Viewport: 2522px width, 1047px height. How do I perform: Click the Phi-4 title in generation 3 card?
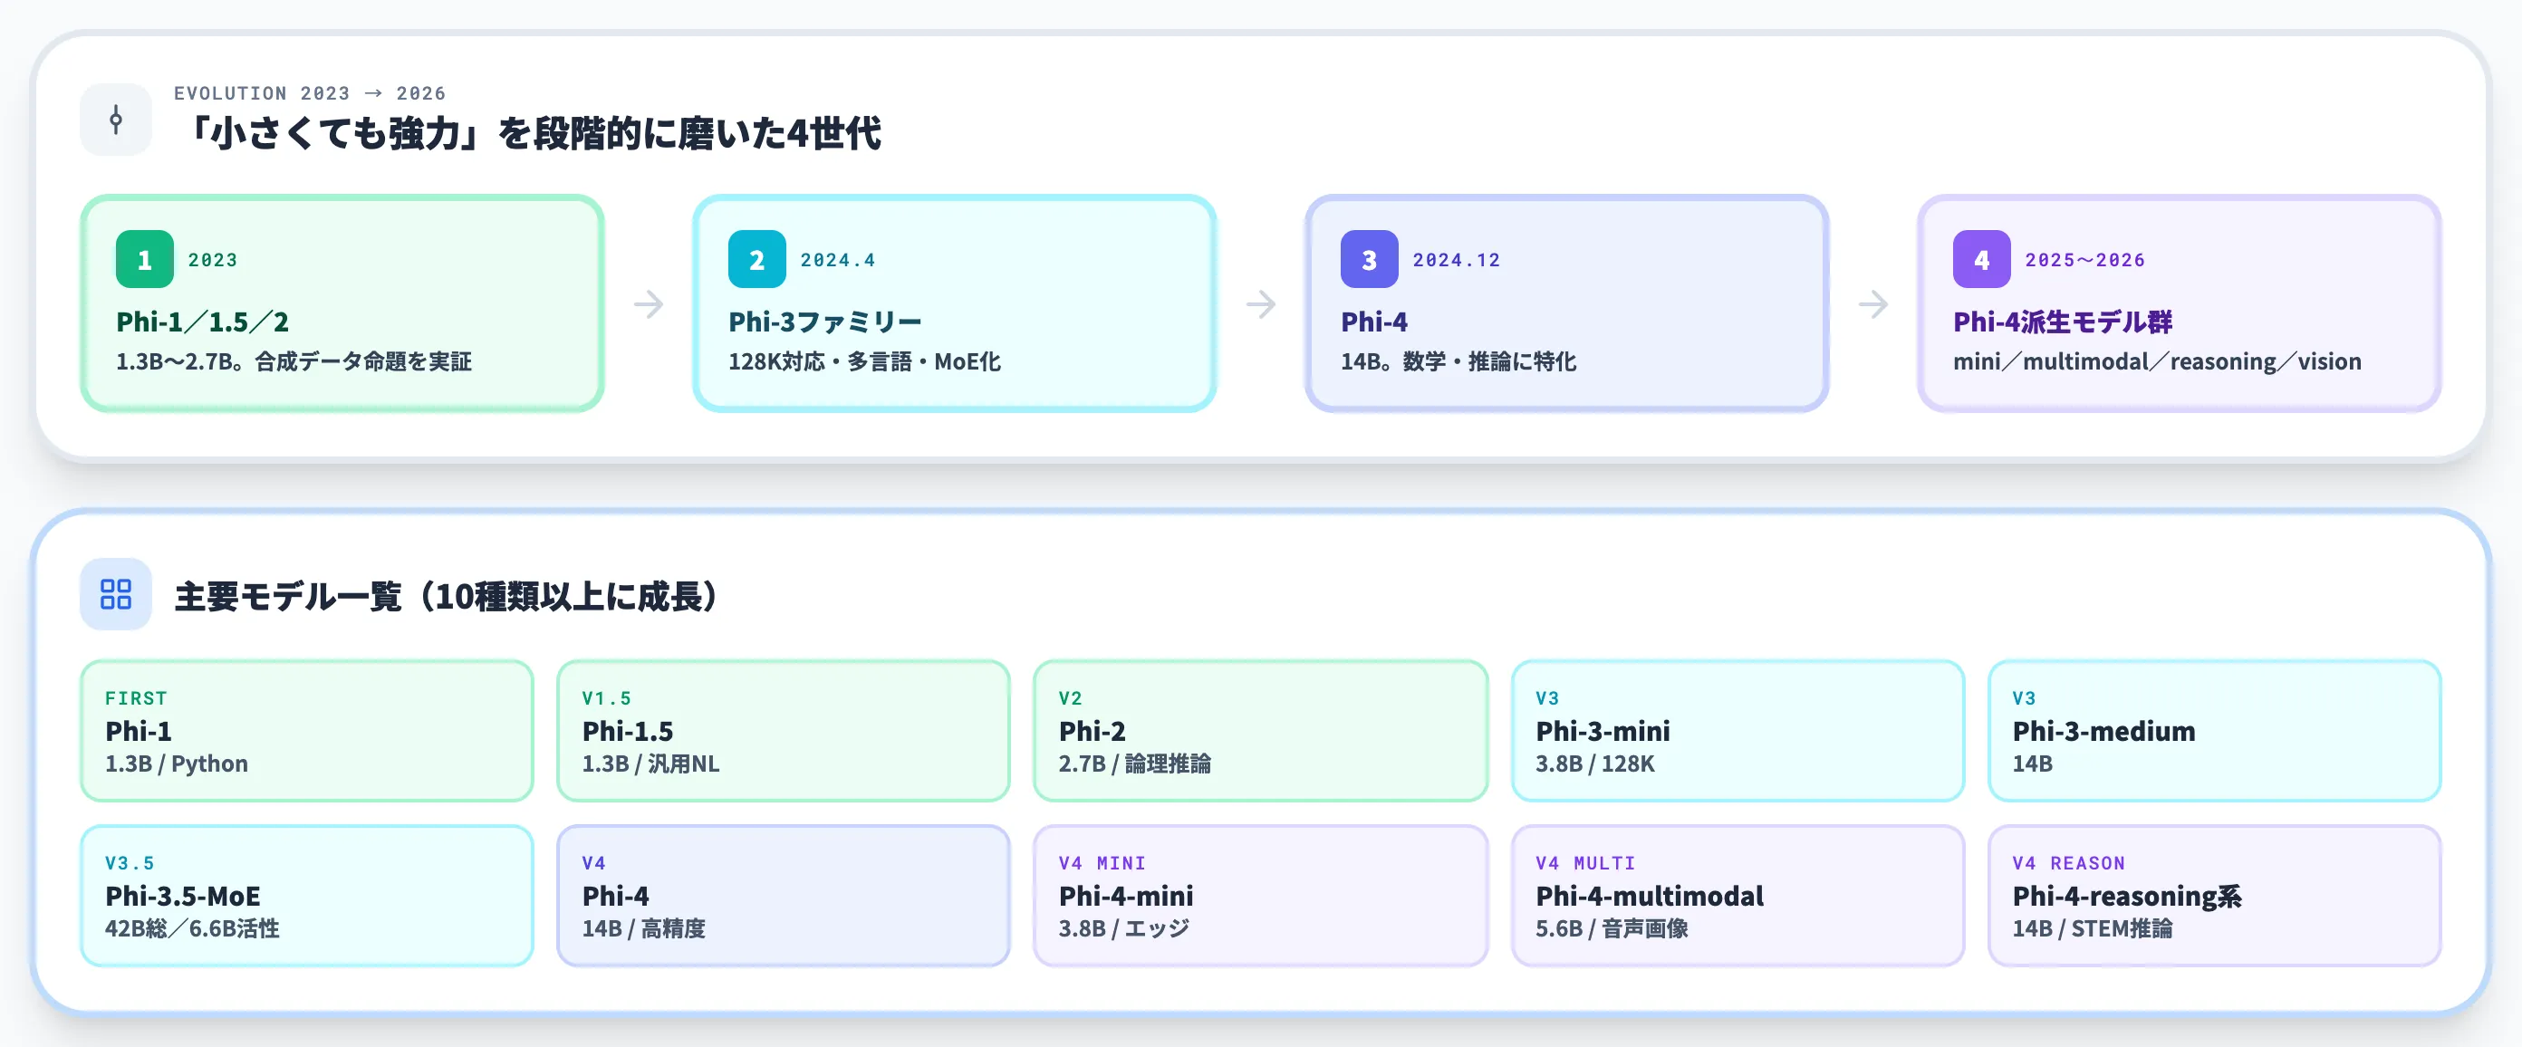pos(1373,322)
